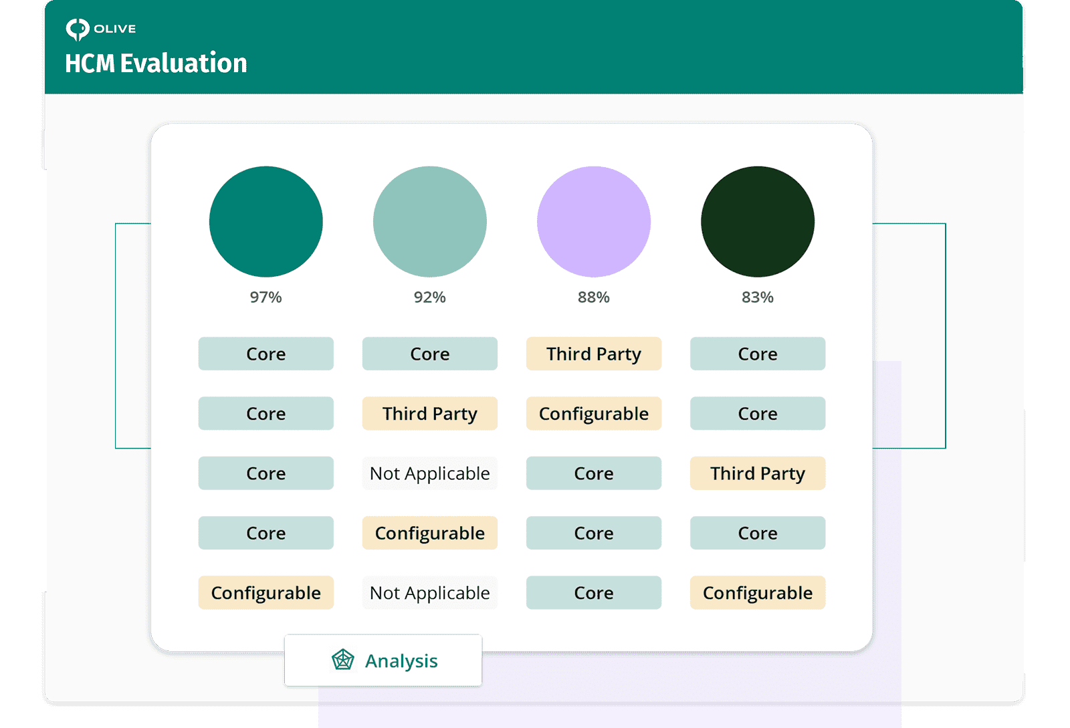Switch to the Analysis tab
Viewport: 1070px width, 728px height.
coord(383,660)
